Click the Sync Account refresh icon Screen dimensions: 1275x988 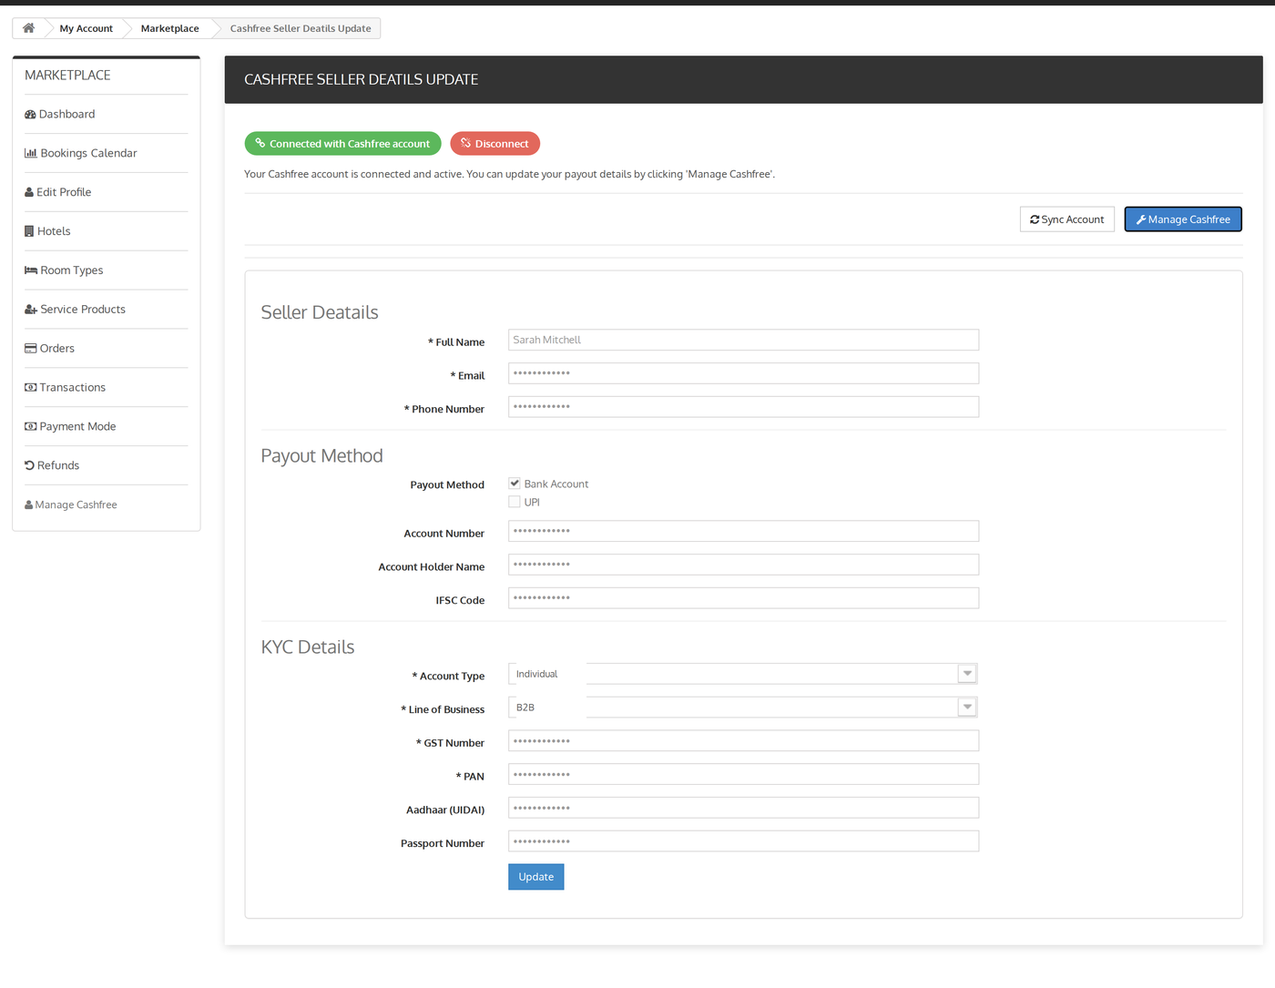[x=1035, y=219]
